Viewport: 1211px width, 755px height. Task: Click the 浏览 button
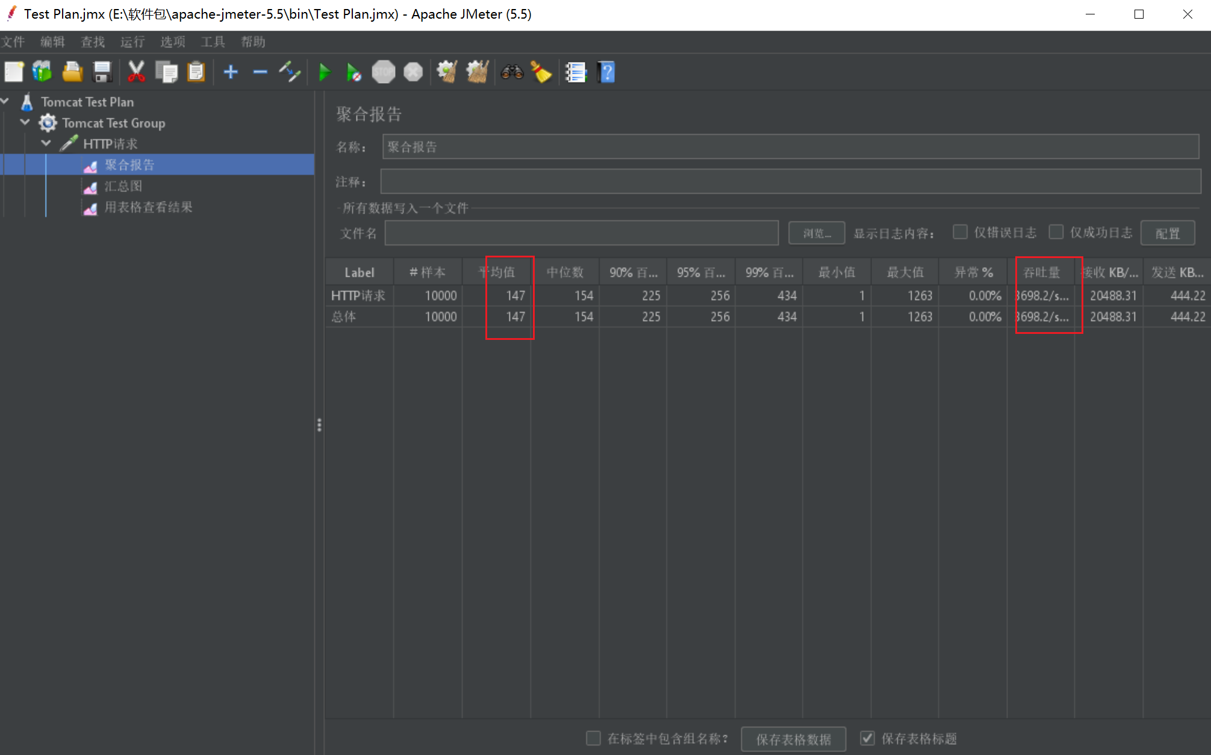click(817, 233)
